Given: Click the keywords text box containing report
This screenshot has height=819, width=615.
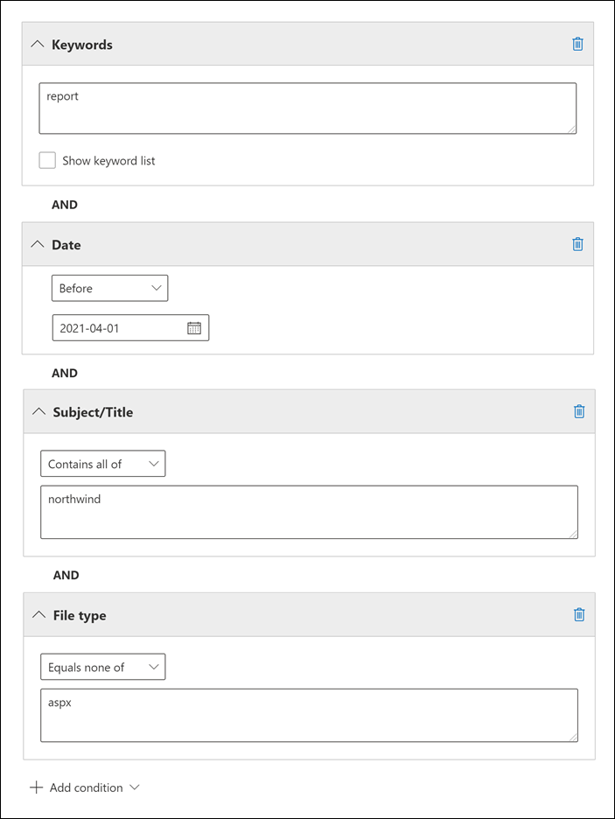Looking at the screenshot, I should [307, 108].
